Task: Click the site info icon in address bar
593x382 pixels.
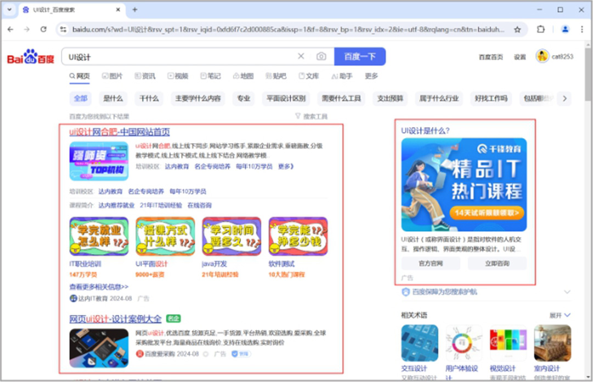Action: pos(63,29)
